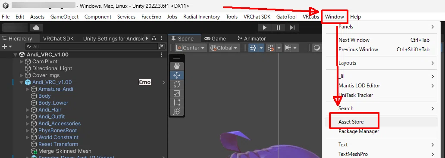Open the Help menu
Screen dimensions: 445x158
(355, 17)
